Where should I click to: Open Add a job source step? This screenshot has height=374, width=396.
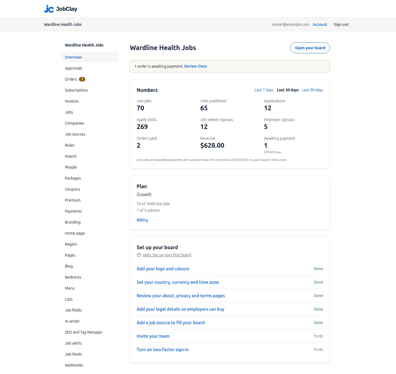(x=170, y=323)
